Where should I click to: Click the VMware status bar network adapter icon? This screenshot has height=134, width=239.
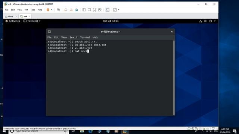(196, 128)
